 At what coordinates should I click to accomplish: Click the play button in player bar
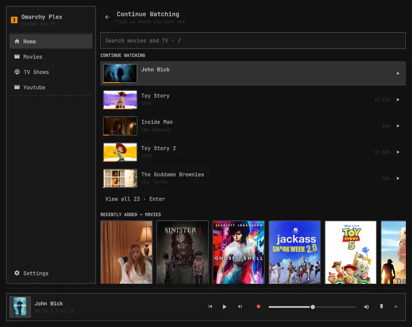click(224, 306)
